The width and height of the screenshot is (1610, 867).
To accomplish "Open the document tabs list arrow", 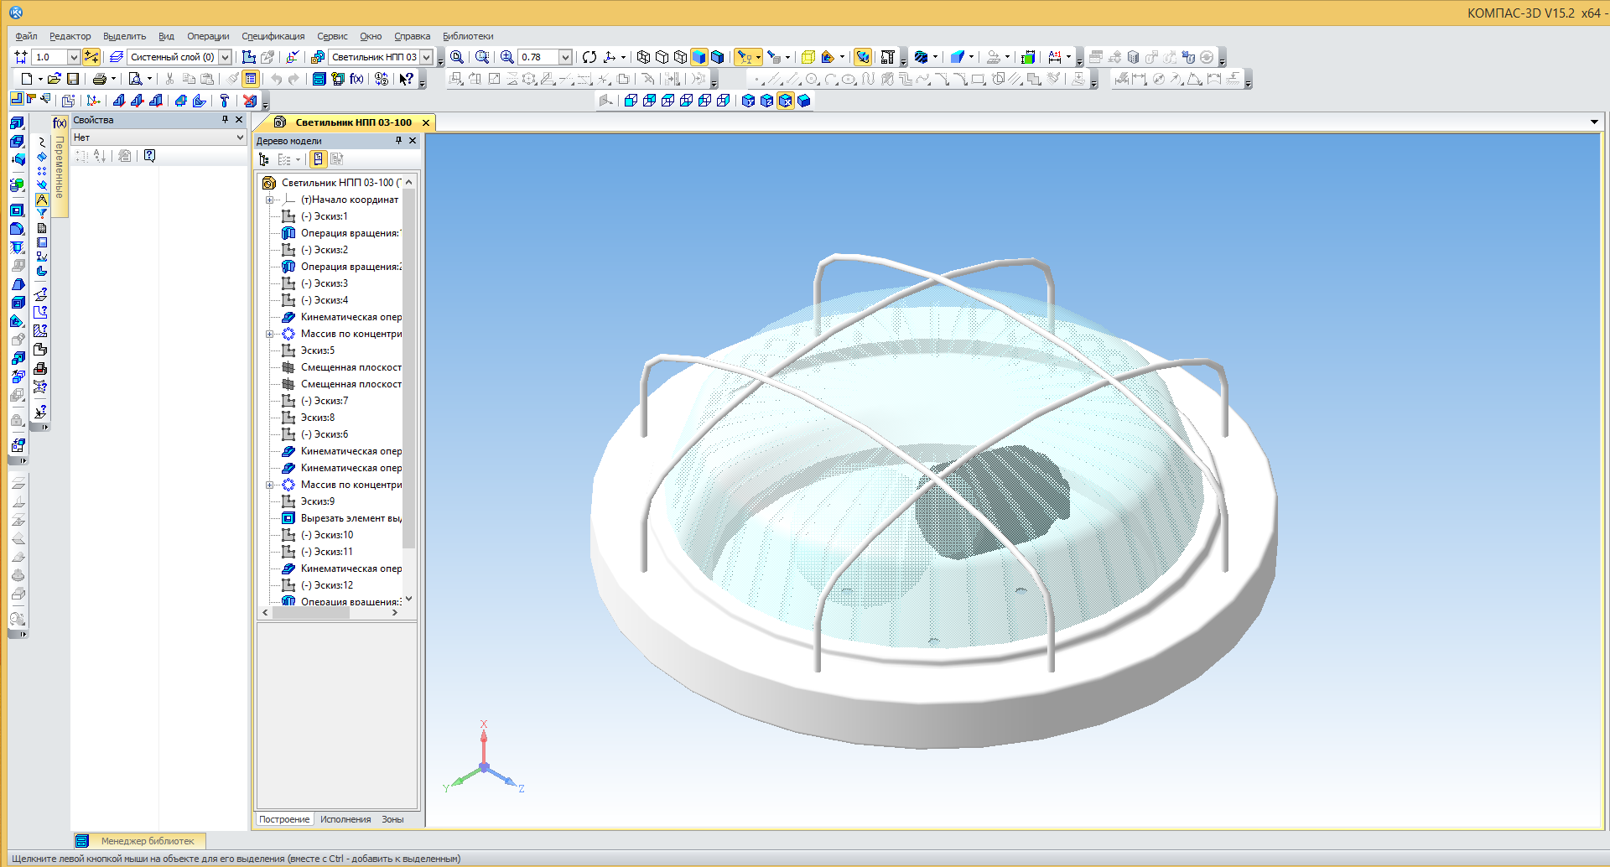I will point(1594,122).
